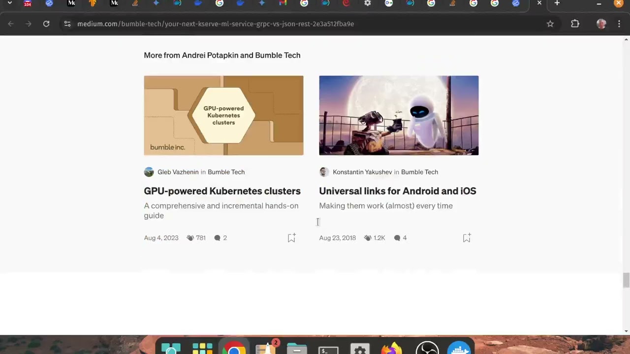Open Konstantin Yakushev's author profile link

(362, 172)
